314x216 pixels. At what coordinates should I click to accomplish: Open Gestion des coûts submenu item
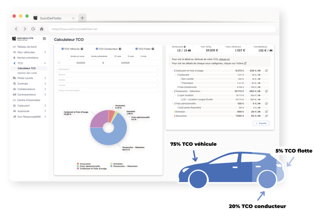point(27,73)
